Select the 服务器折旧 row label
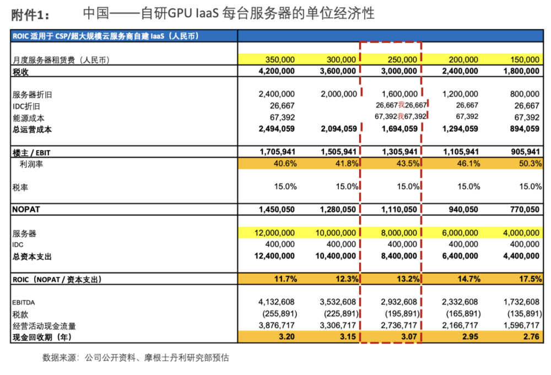The width and height of the screenshot is (551, 375). (33, 95)
